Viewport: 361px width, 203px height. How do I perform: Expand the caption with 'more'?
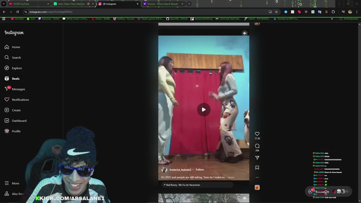click(231, 177)
